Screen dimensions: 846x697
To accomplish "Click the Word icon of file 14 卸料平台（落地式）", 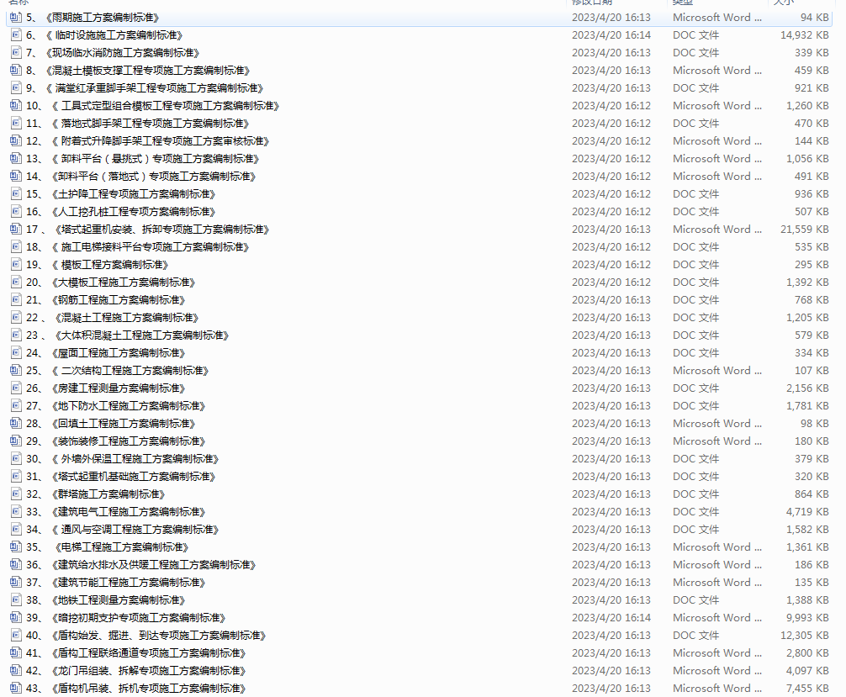I will point(16,177).
